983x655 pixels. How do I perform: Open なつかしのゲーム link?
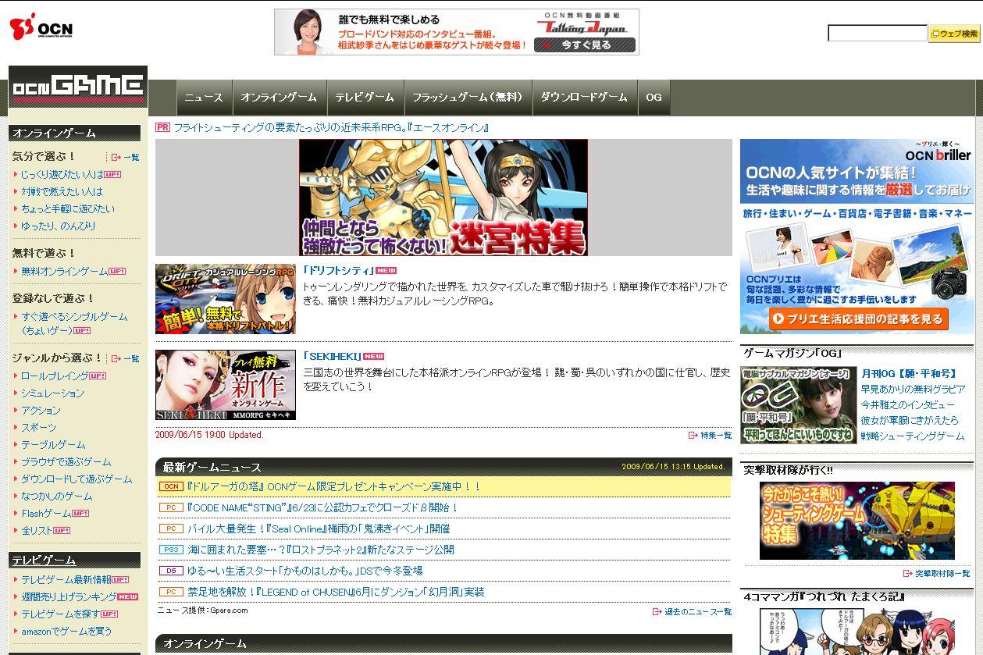pos(56,496)
